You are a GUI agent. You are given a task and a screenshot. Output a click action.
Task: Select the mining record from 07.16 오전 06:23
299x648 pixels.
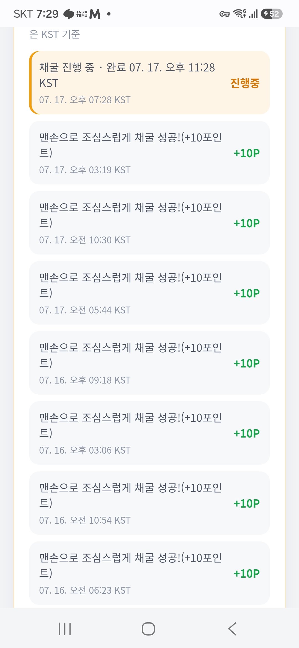tap(149, 573)
